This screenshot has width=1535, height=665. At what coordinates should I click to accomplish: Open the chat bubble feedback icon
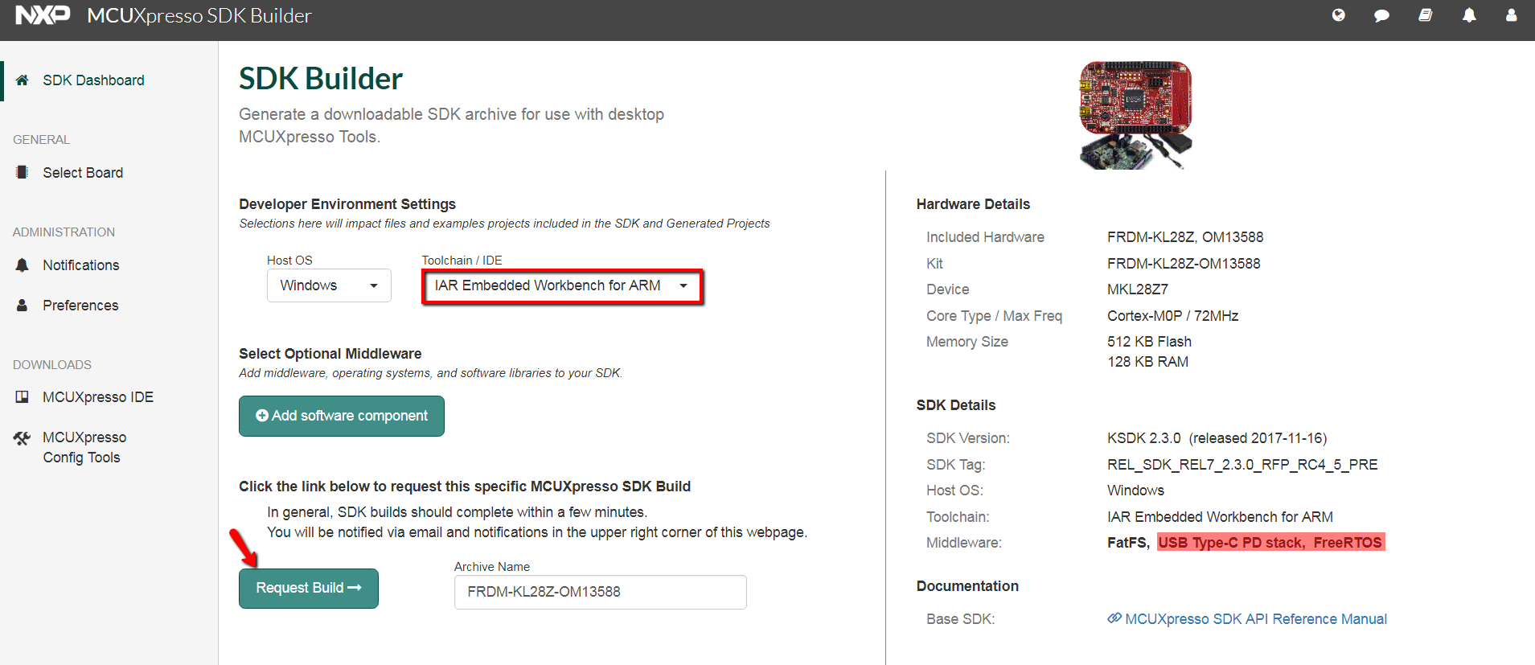tap(1381, 15)
